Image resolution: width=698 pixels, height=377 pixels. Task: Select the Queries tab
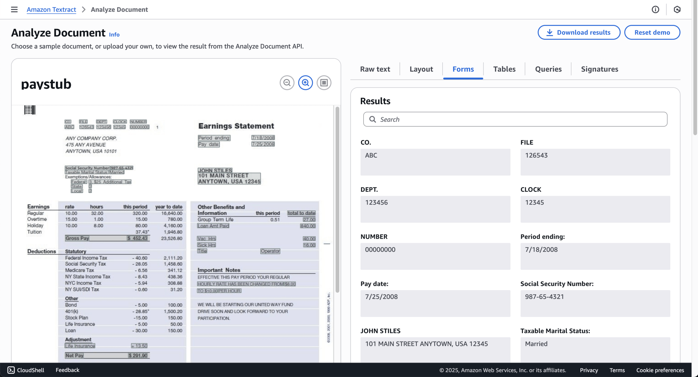coord(548,69)
